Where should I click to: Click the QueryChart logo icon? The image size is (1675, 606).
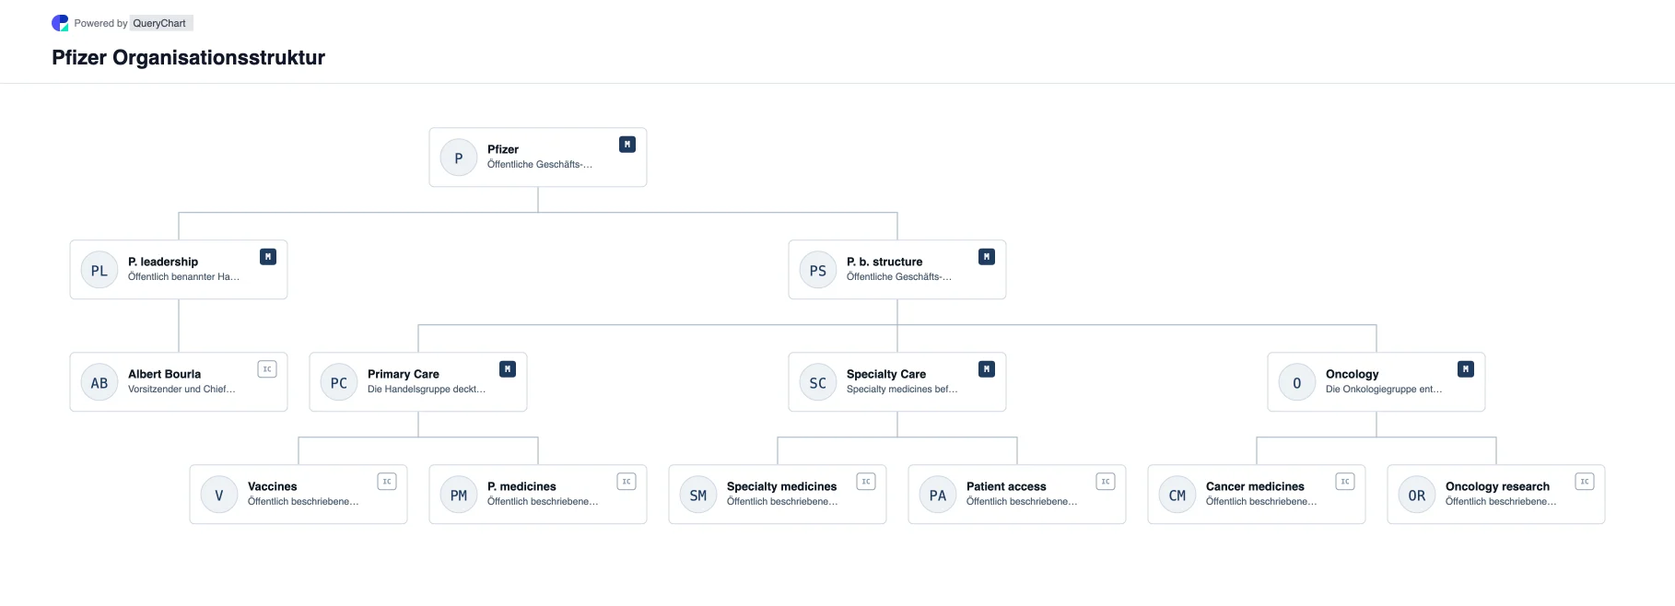tap(60, 23)
